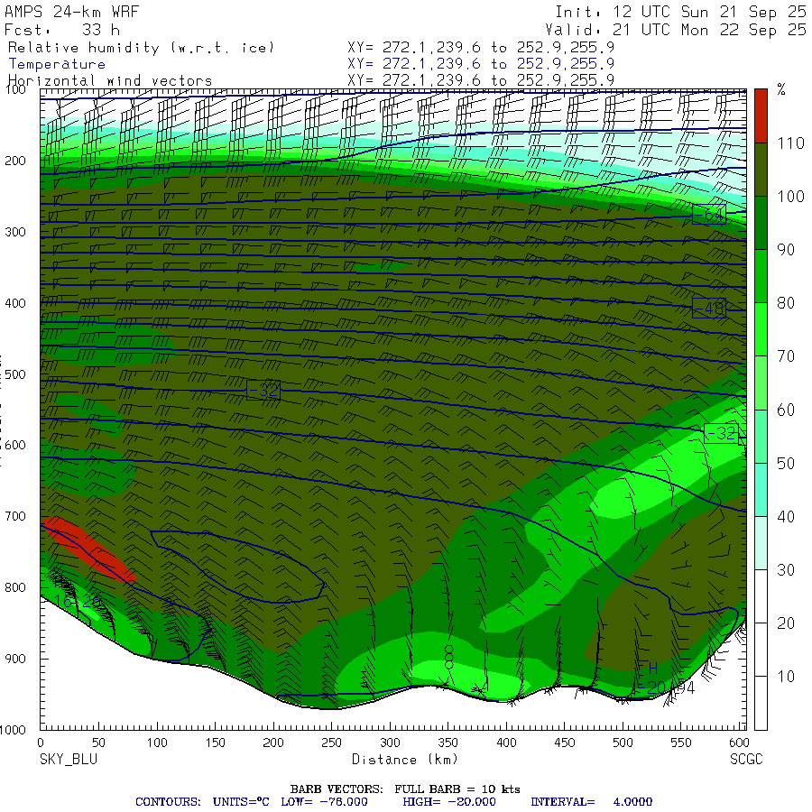The image size is (812, 812).
Task: Click the '110' colorbar tick label
Action: pyautogui.click(x=790, y=143)
